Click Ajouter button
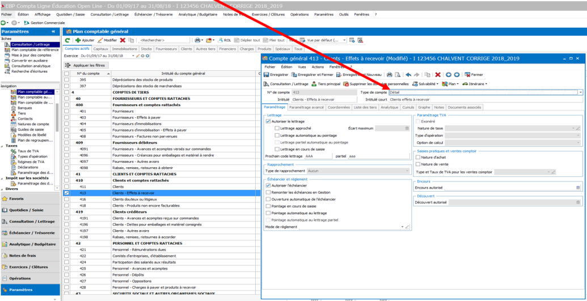587x301 pixels. point(85,40)
